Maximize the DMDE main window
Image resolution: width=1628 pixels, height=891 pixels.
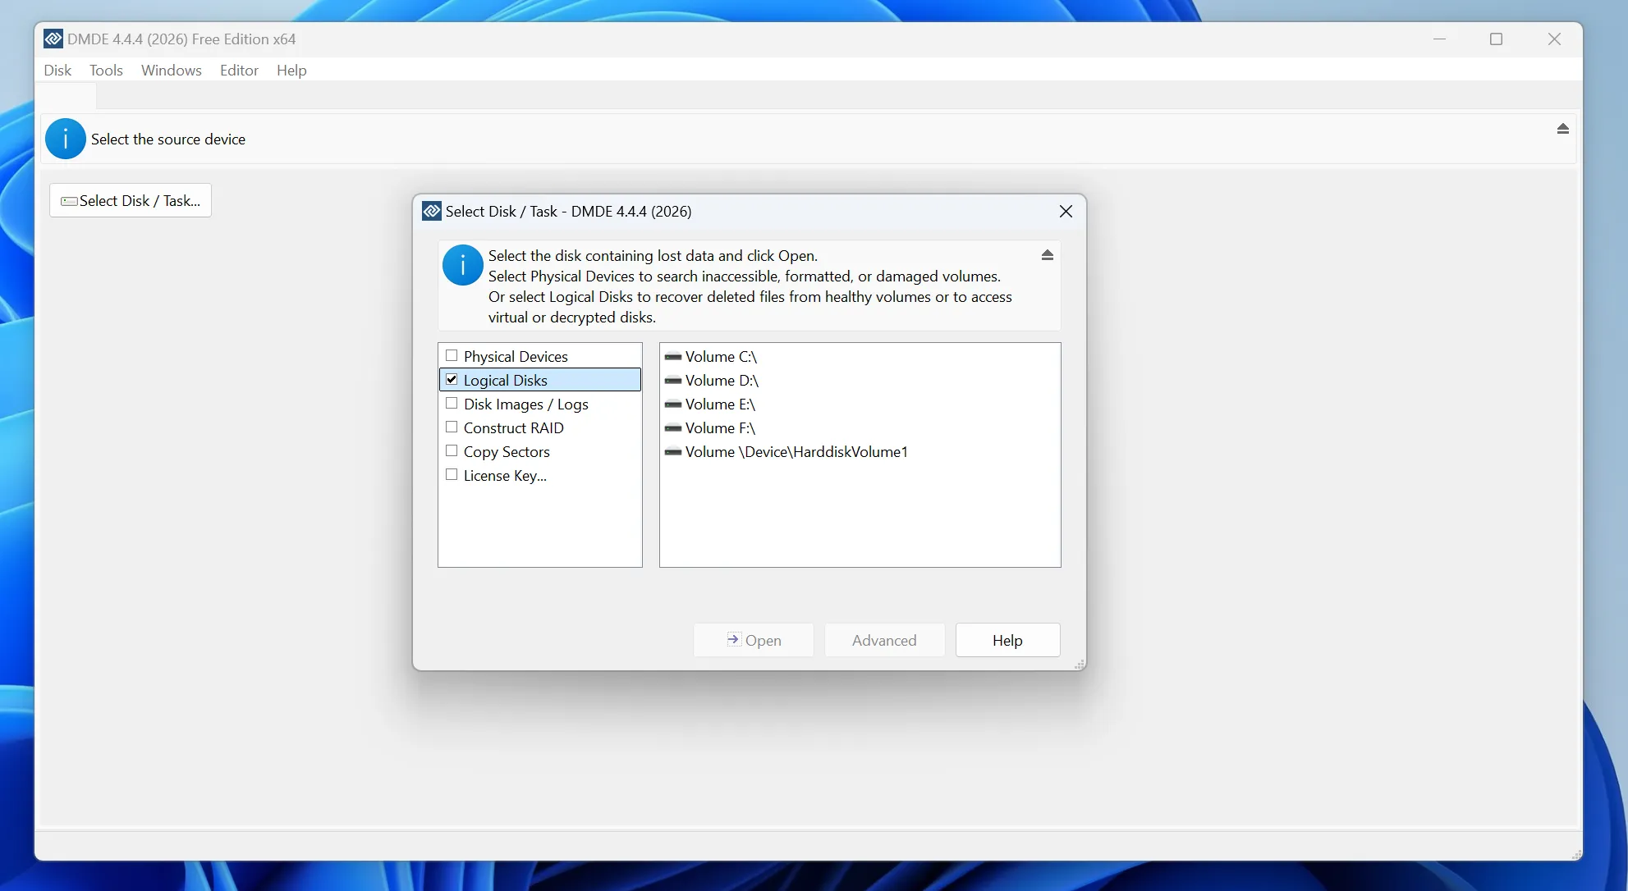[x=1496, y=39]
